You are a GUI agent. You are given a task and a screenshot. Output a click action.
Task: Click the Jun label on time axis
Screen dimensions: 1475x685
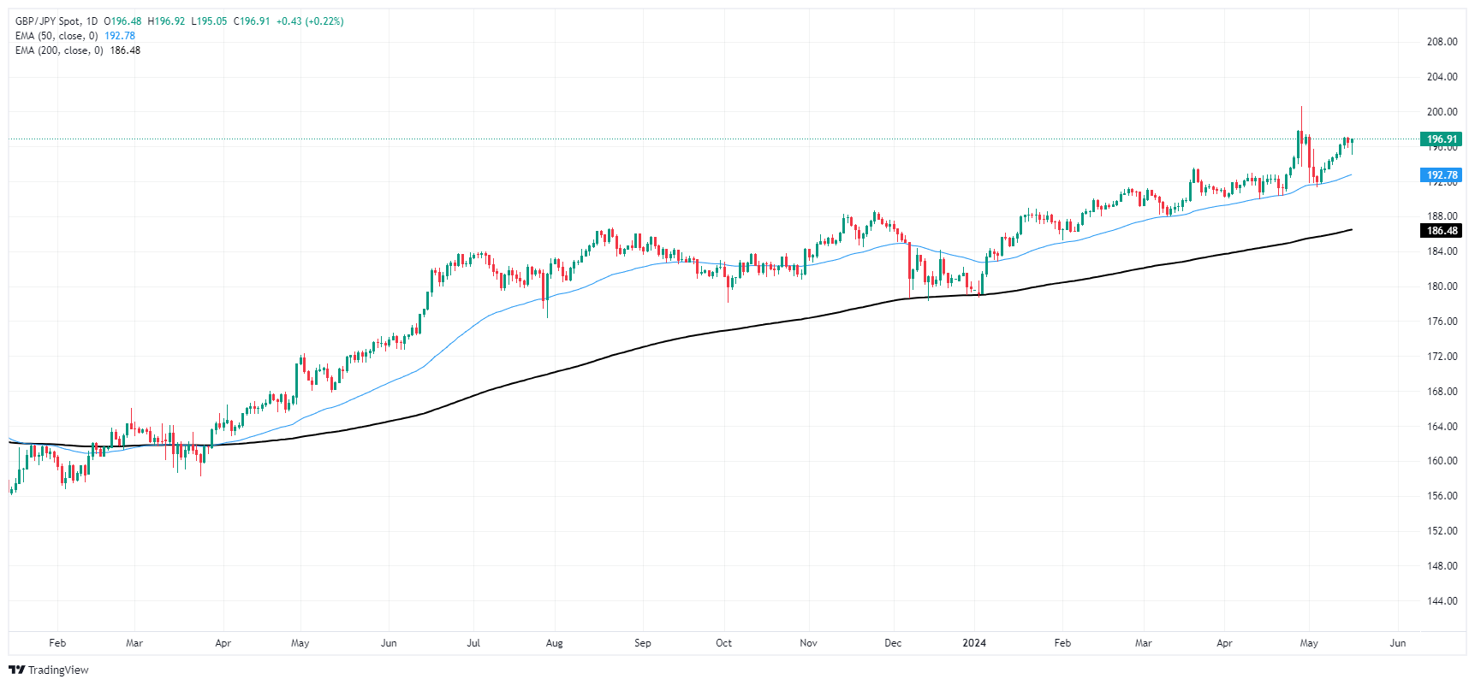point(1397,643)
